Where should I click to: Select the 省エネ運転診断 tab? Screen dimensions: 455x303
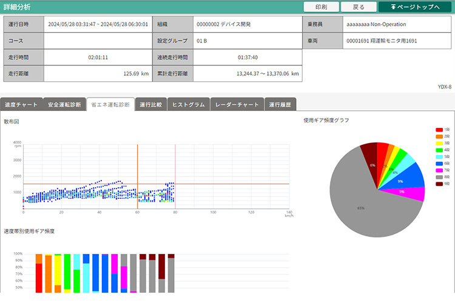point(110,104)
